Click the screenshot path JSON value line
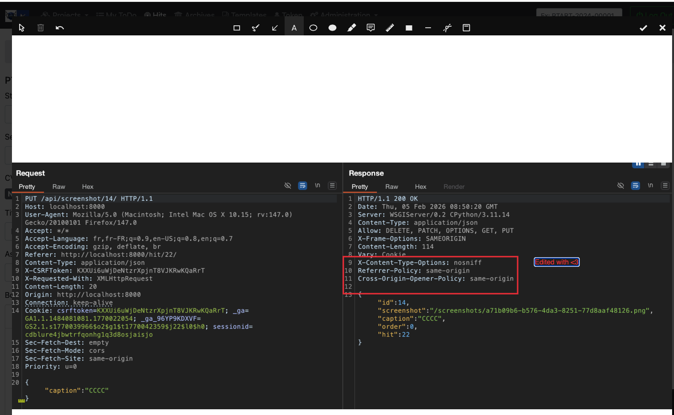The width and height of the screenshot is (674, 415). pyautogui.click(x=516, y=311)
